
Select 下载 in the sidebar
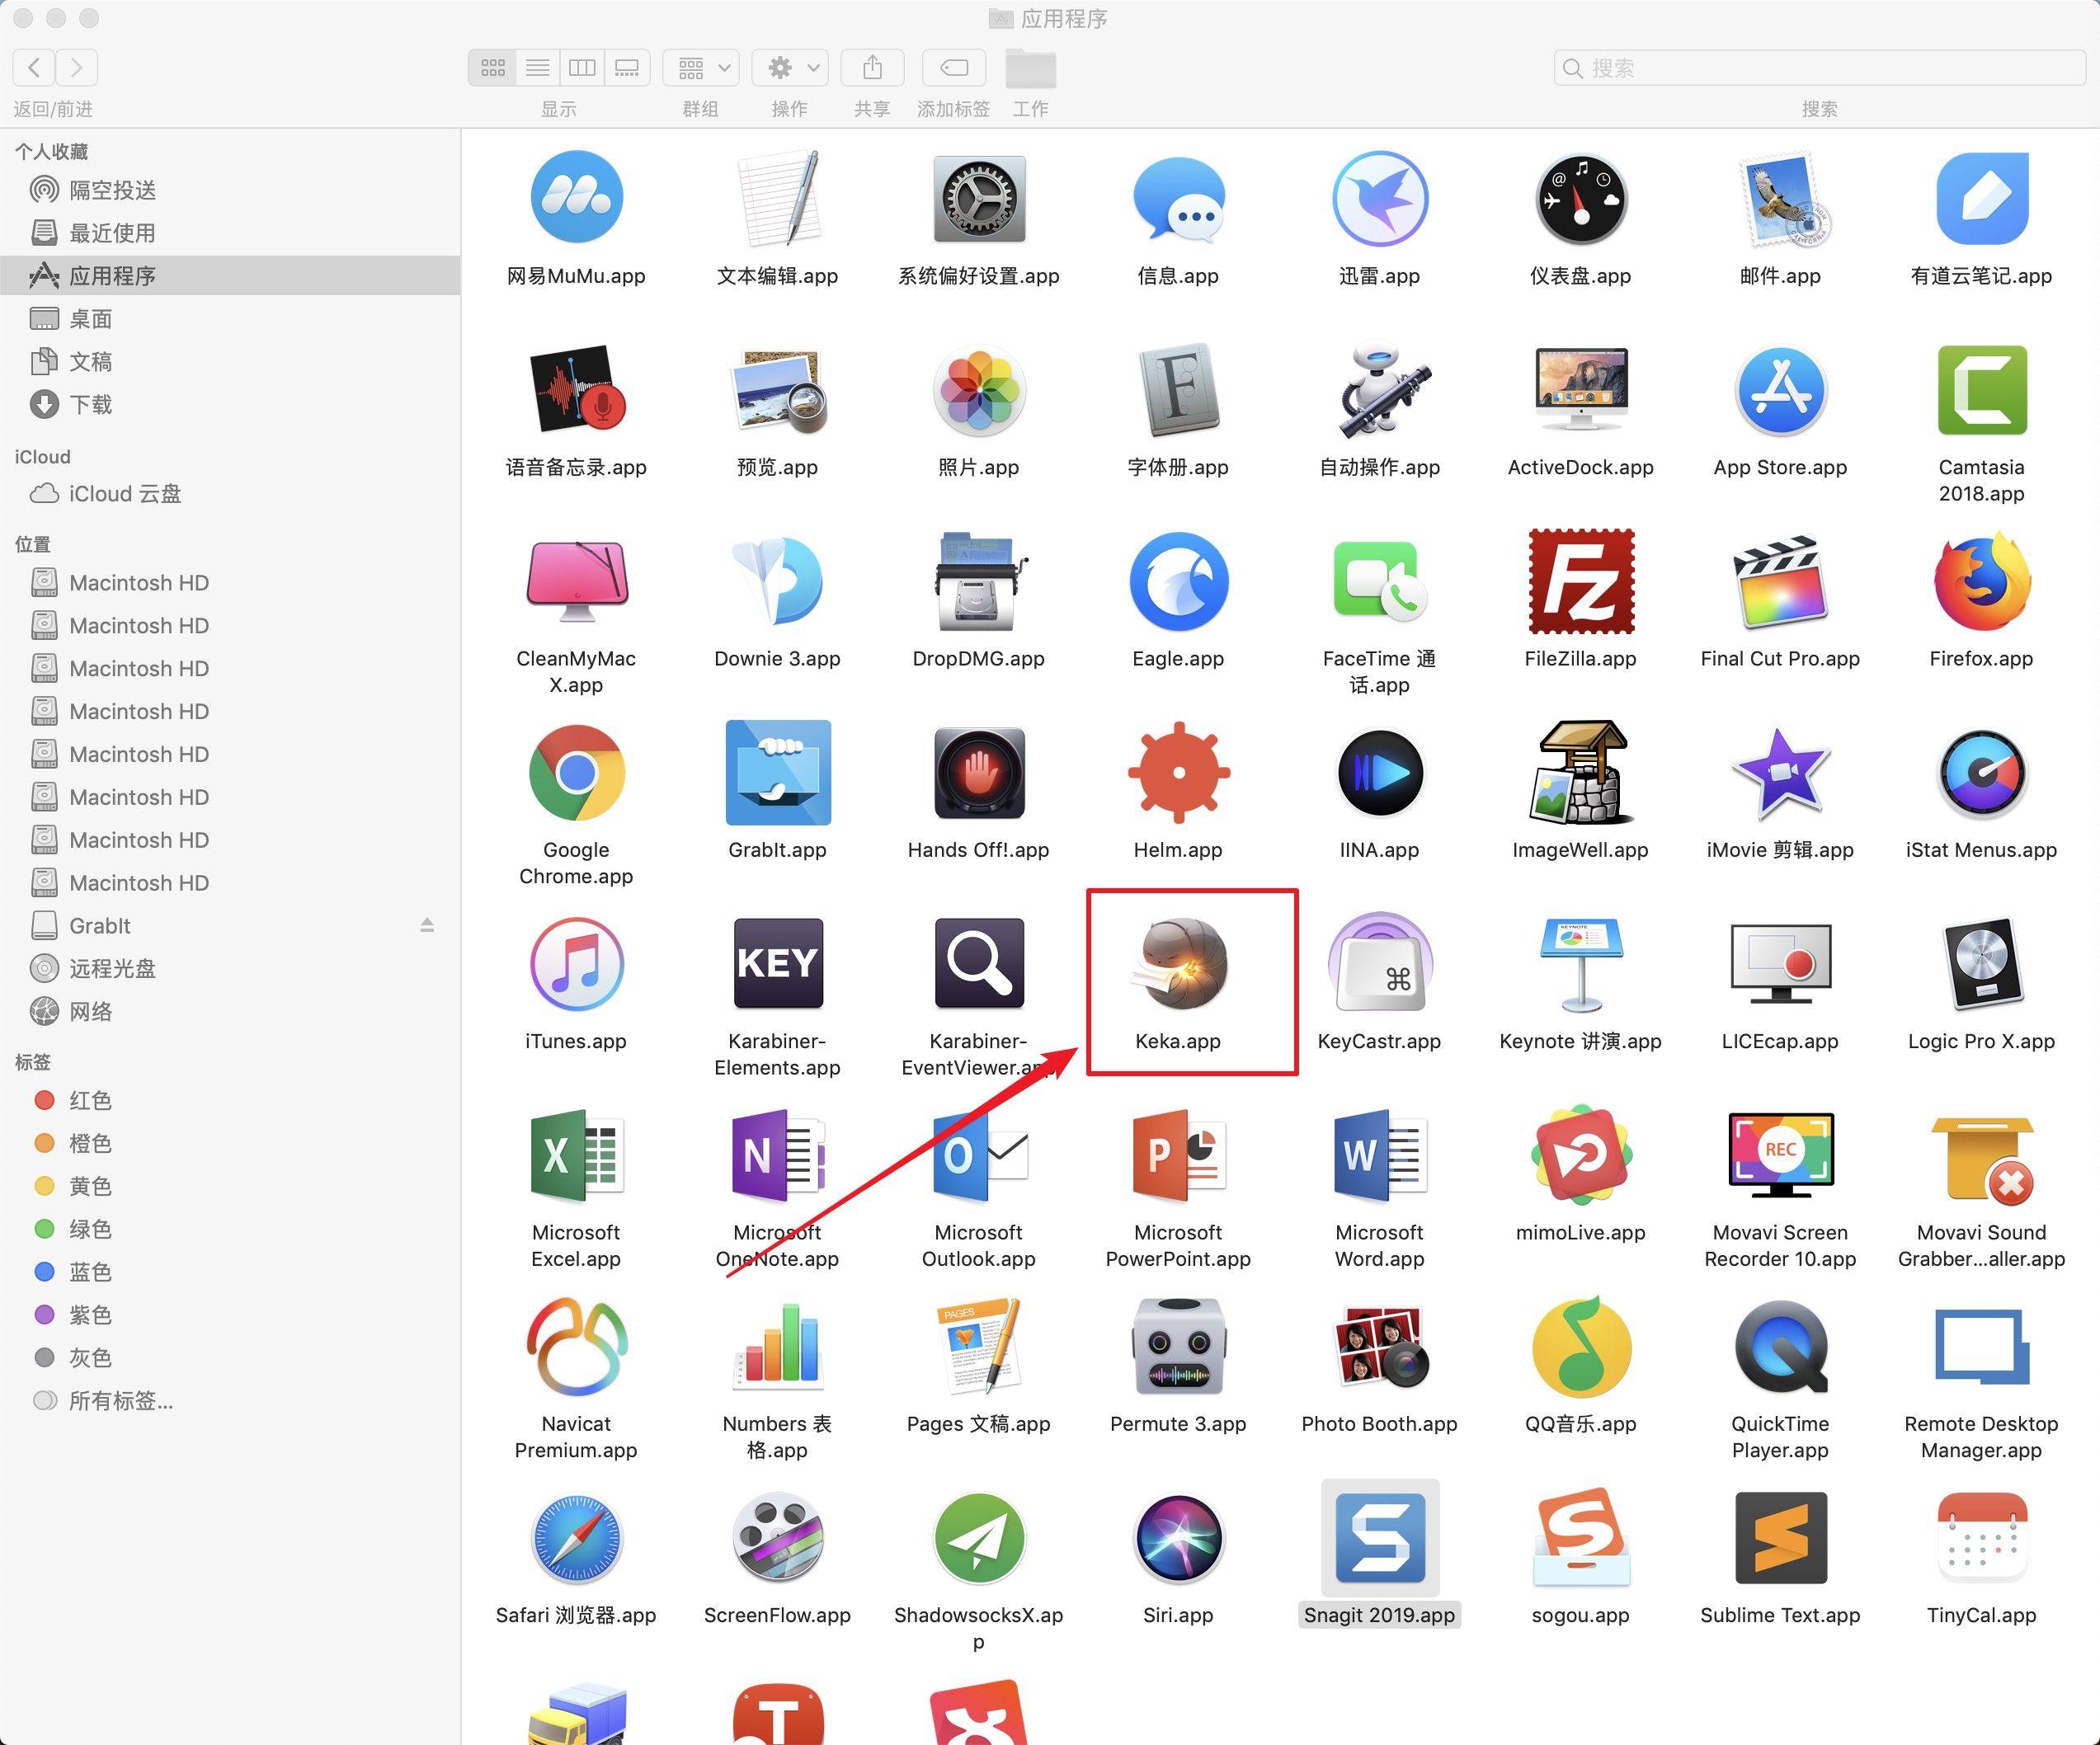point(90,404)
